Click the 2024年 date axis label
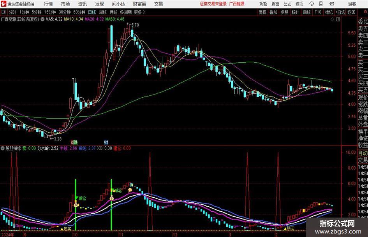368x237 pixels. [x=7, y=235]
